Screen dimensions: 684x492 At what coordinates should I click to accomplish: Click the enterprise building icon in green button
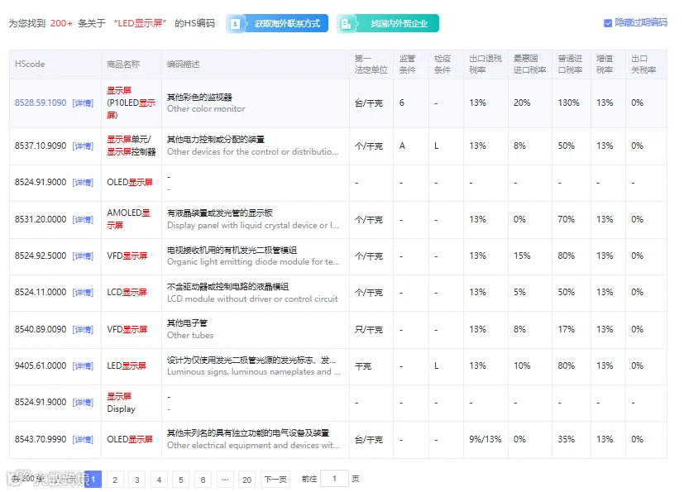[x=346, y=23]
